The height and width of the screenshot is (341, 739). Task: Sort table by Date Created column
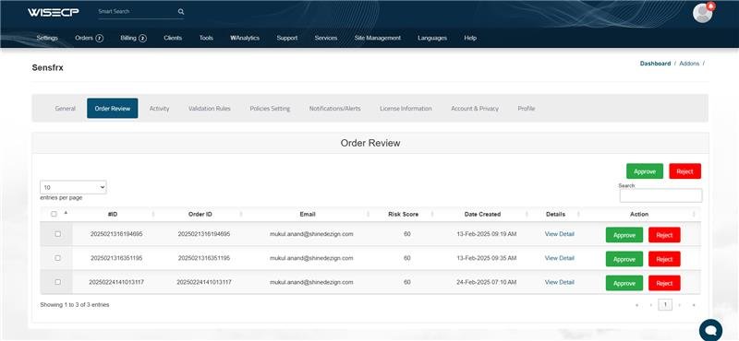click(x=482, y=214)
